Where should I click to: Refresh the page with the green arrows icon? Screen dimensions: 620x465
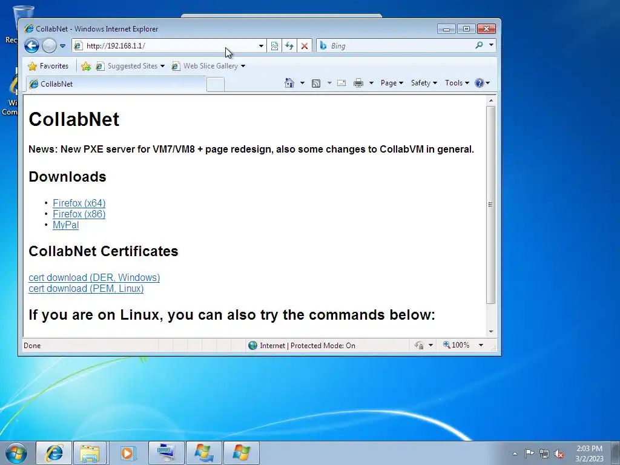click(x=289, y=46)
